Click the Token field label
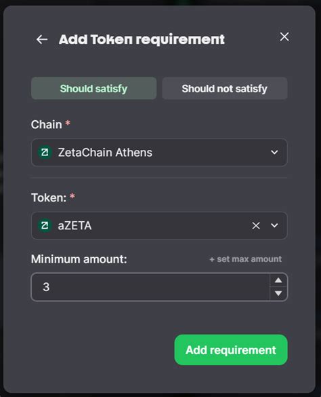The image size is (321, 397). pyautogui.click(x=49, y=197)
